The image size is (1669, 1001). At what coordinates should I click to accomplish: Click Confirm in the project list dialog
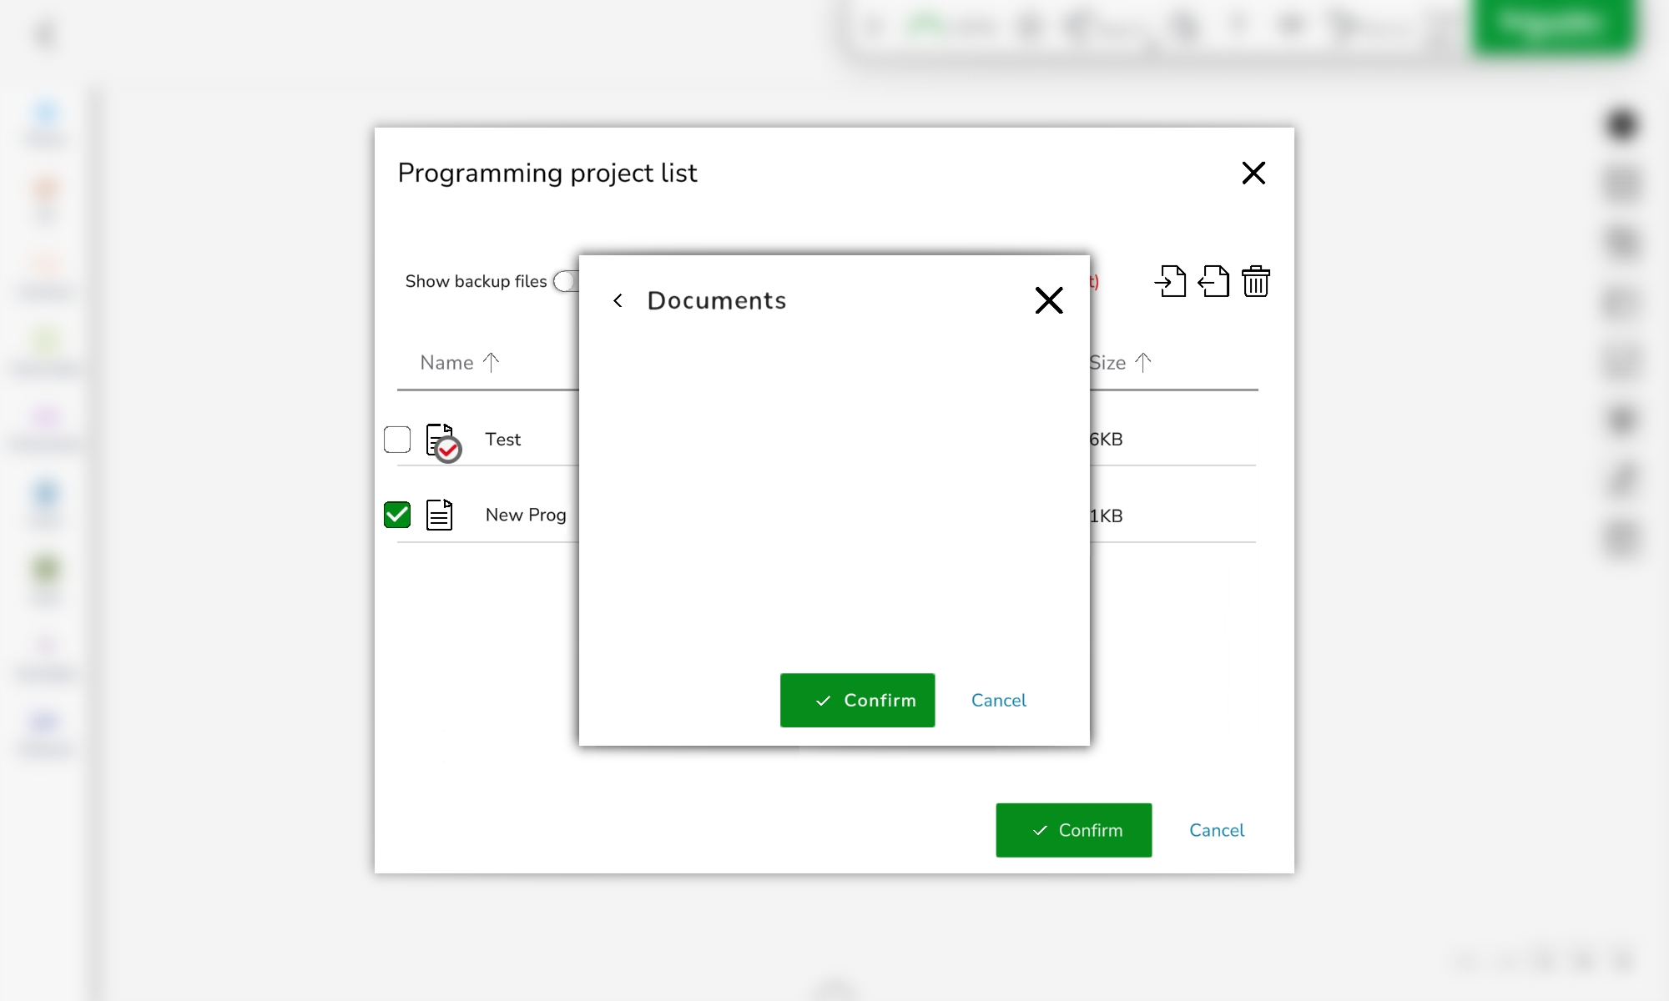click(1073, 830)
